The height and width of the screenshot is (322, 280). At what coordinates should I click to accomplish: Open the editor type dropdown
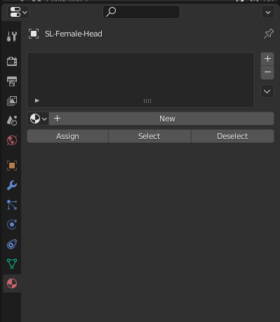18,12
